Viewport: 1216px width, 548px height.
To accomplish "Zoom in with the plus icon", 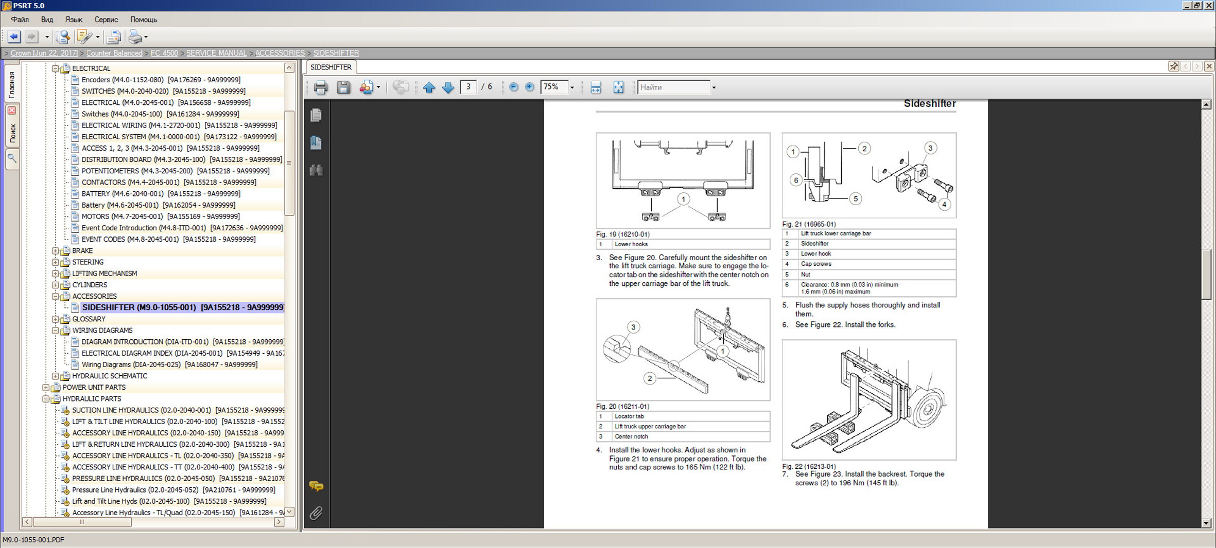I will click(x=529, y=87).
